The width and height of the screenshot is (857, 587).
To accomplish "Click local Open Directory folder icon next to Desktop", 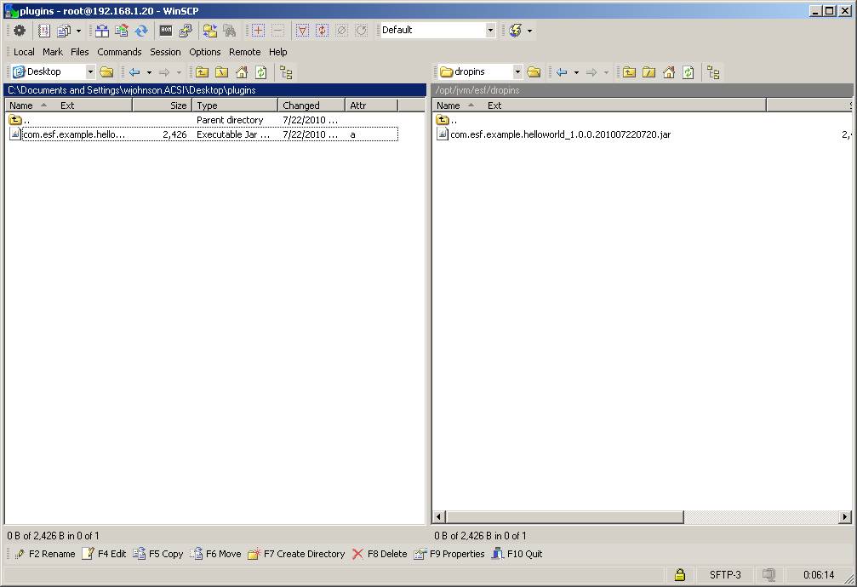I will coord(106,72).
